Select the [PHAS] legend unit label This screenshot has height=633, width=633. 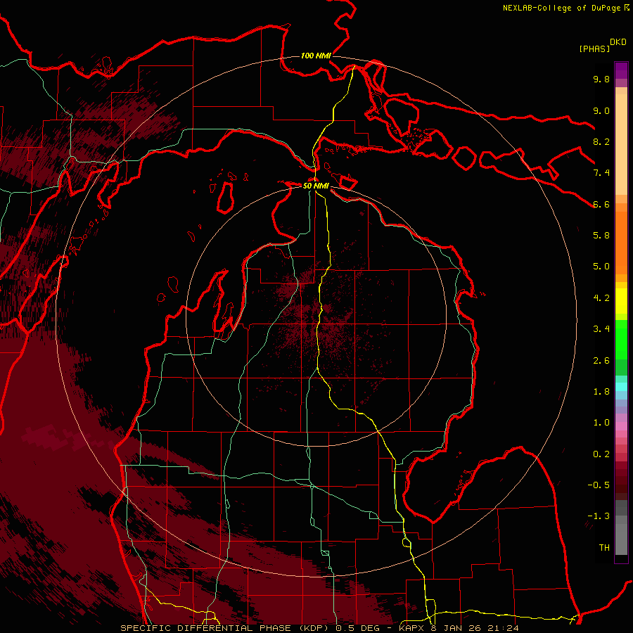594,49
